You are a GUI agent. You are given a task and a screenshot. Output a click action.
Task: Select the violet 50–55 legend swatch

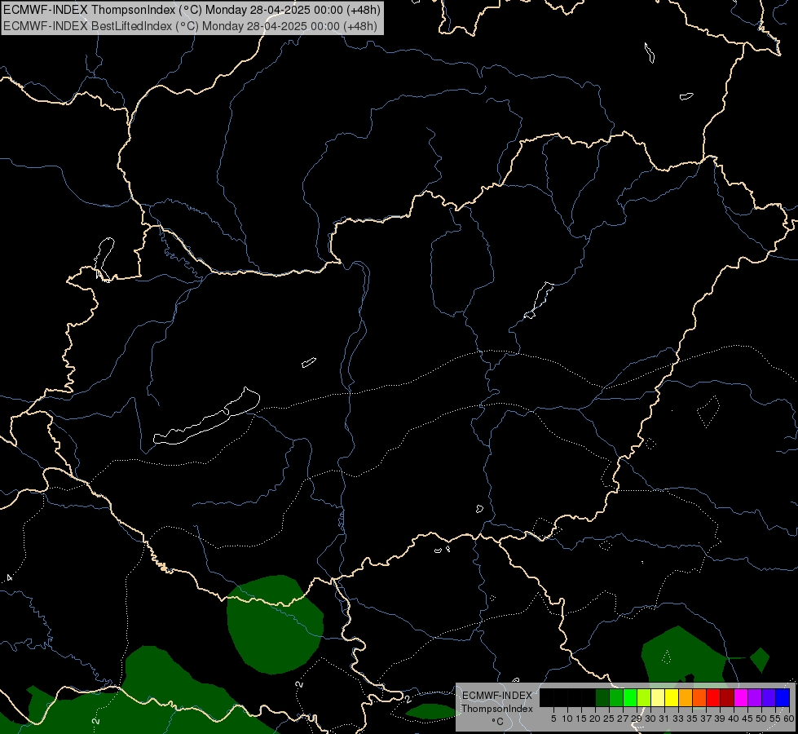tap(769, 697)
